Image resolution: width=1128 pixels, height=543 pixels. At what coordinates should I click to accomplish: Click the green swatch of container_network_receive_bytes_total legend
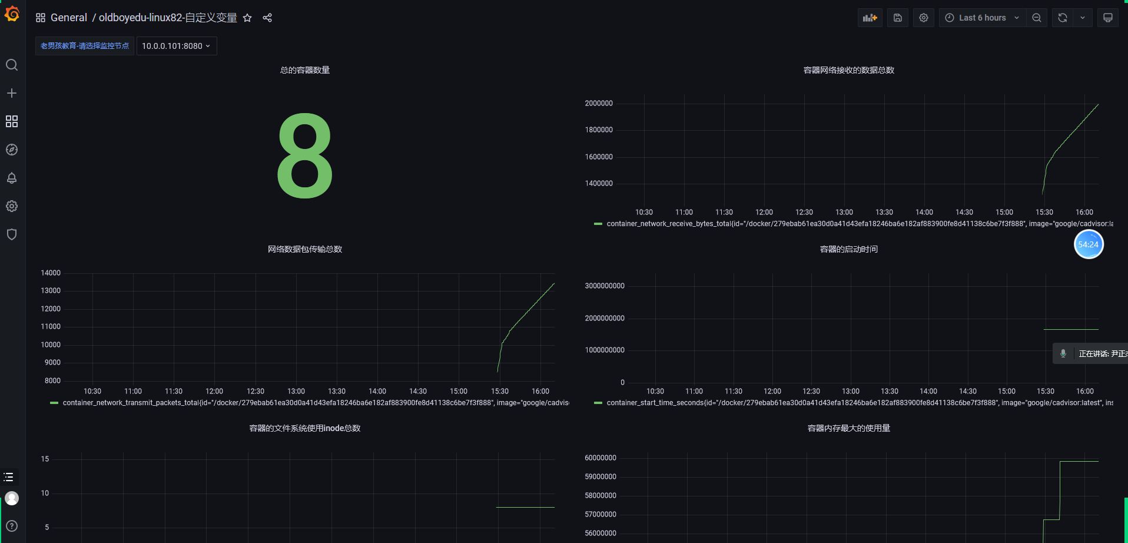(598, 224)
